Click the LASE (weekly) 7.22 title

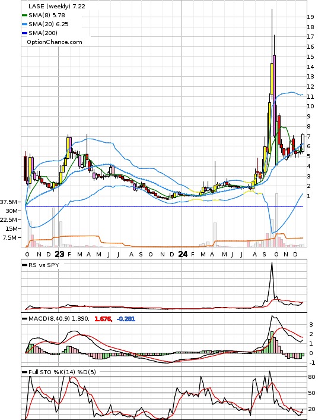(57, 6)
